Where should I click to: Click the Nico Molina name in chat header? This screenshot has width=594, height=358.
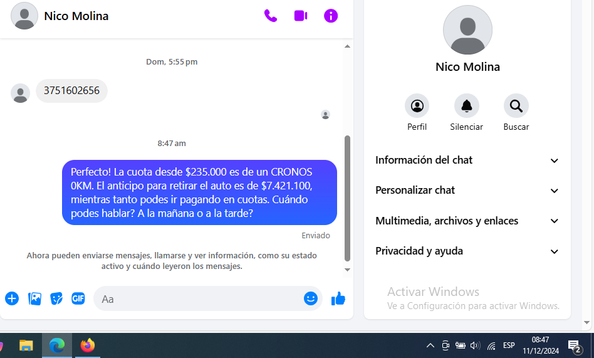point(76,16)
